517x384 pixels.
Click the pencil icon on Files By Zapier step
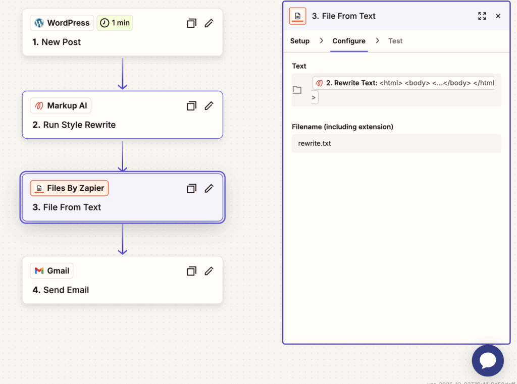coord(209,188)
